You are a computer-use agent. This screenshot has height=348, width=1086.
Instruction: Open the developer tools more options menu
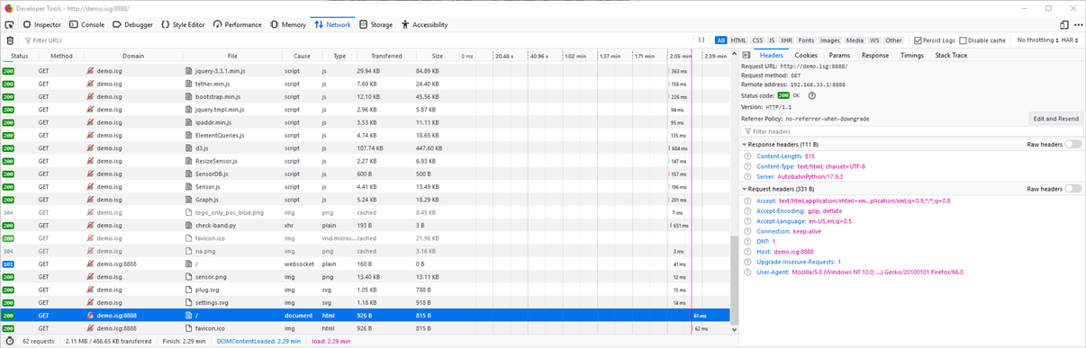click(x=1078, y=24)
